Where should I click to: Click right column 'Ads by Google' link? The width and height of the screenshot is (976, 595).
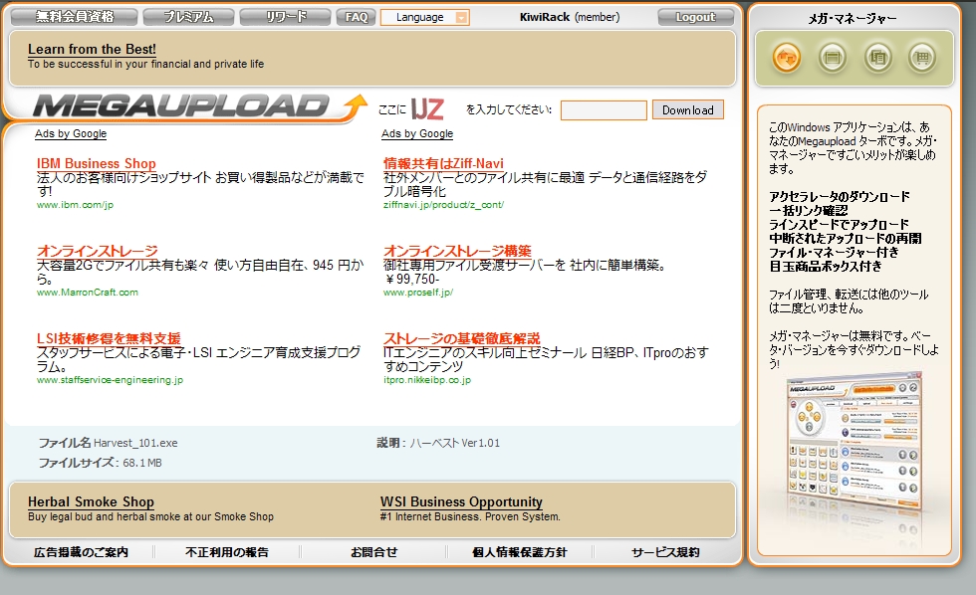pos(417,133)
